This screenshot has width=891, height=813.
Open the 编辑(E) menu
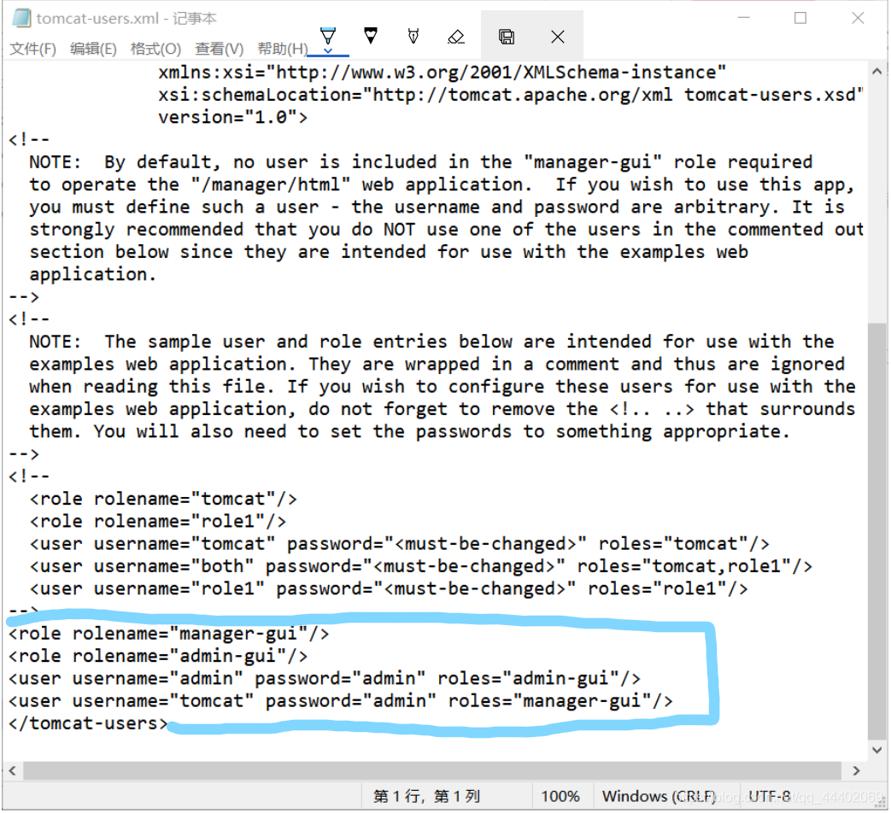pyautogui.click(x=93, y=49)
